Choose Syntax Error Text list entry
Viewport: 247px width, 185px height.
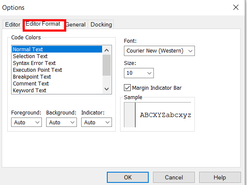(x=57, y=63)
